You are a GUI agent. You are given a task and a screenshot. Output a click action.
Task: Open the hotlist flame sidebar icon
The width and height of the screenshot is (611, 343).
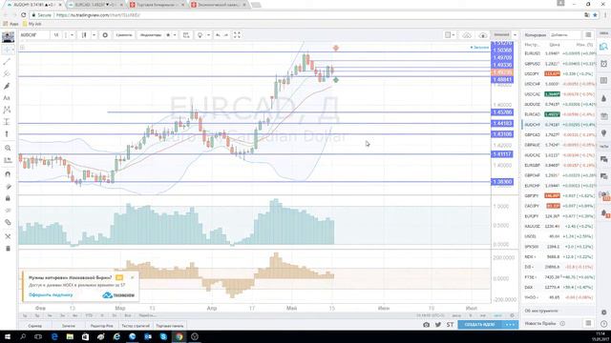pos(603,98)
